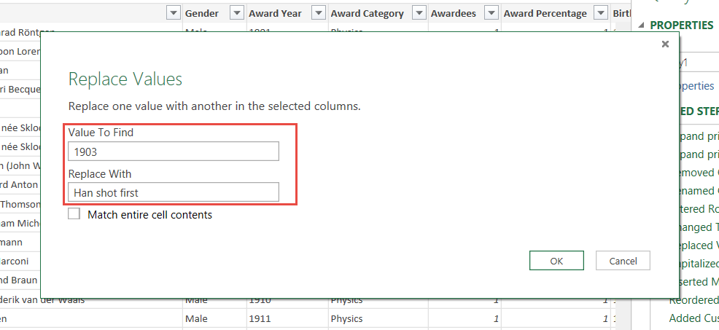Click the Value To Find text field
The height and width of the screenshot is (330, 719).
(173, 152)
